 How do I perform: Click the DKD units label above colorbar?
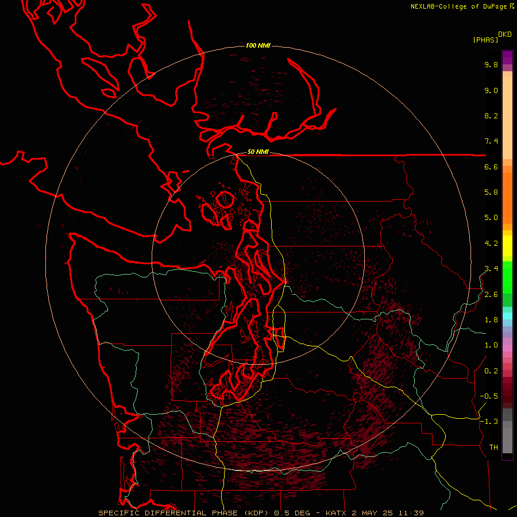tap(505, 34)
